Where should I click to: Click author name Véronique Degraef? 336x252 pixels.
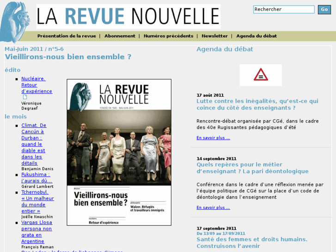31,106
